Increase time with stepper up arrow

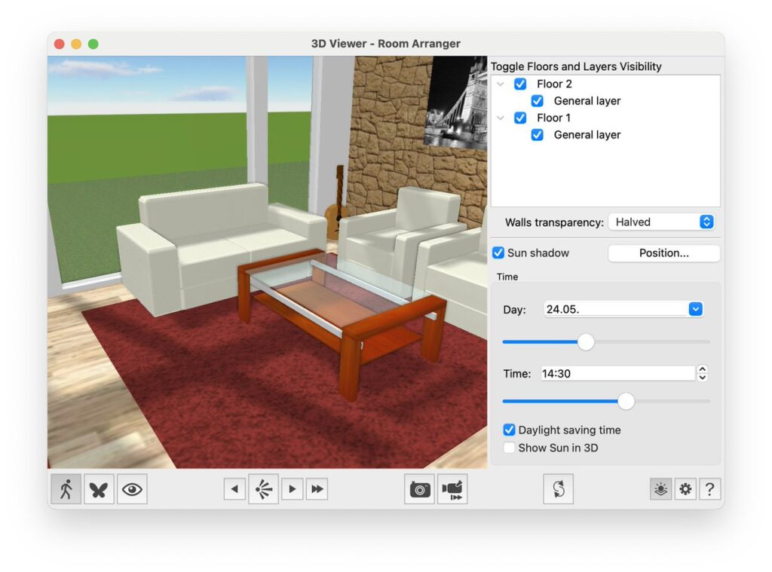click(x=703, y=369)
